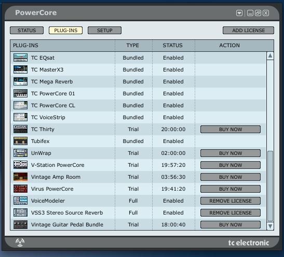Click the VSS3 Stereo Source Reverb icon
Image resolution: width=284 pixels, height=257 pixels.
pos(20,212)
